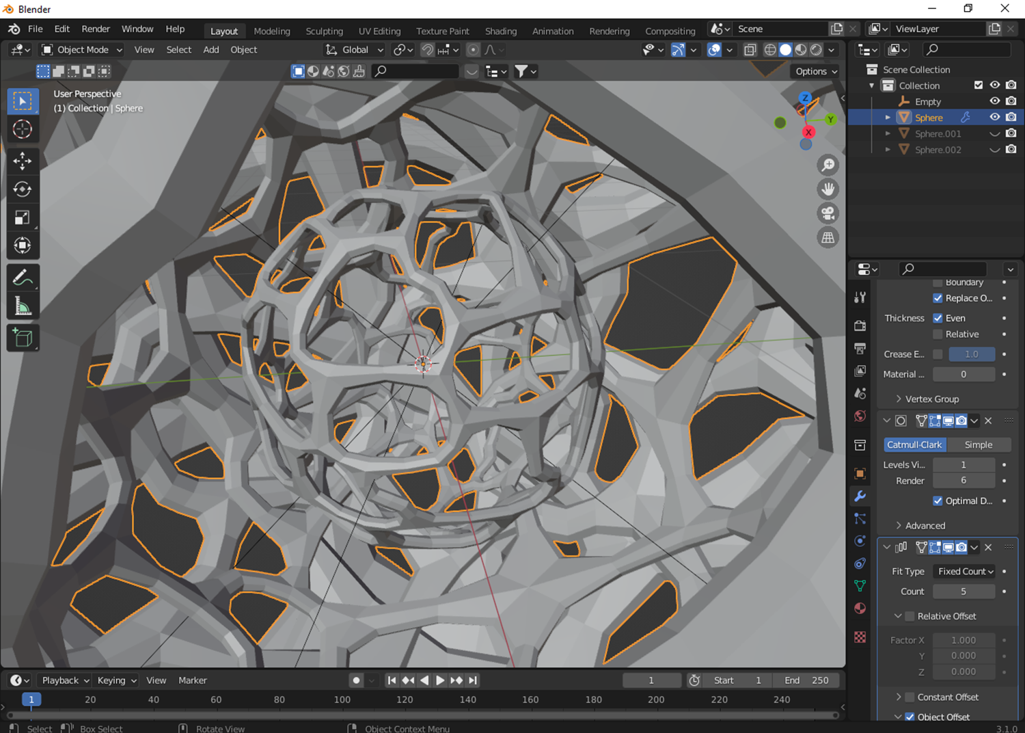Switch to rendered viewport shading
Image resolution: width=1025 pixels, height=733 pixels.
click(816, 50)
